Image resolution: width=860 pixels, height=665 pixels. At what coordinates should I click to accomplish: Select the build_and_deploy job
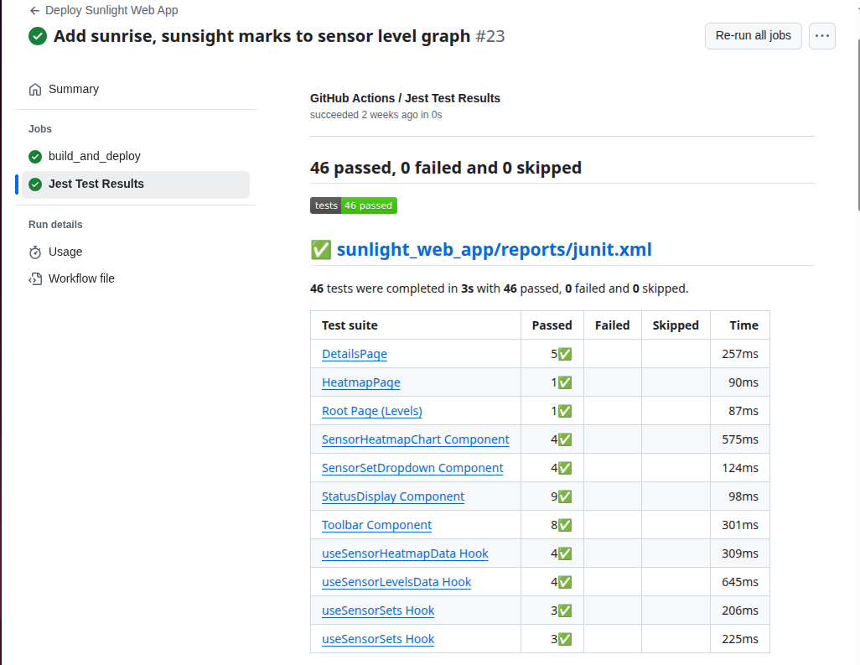(x=94, y=156)
